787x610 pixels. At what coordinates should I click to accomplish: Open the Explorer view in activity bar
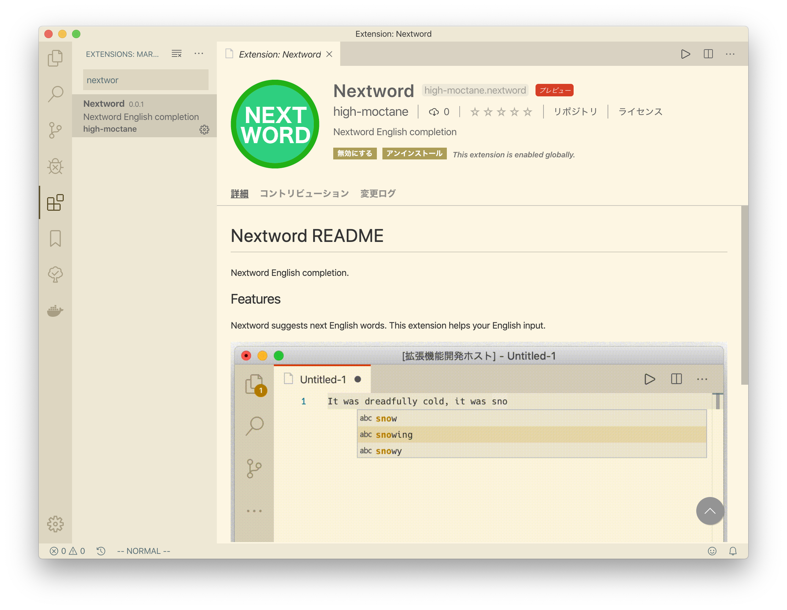pos(55,58)
